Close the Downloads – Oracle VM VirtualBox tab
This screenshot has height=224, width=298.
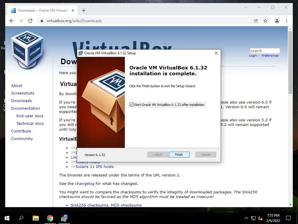(72, 10)
